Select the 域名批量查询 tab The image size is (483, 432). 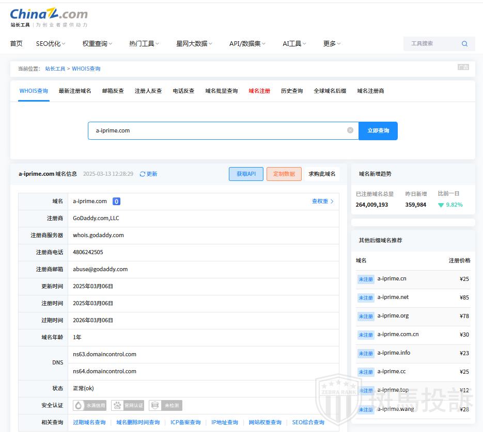coord(221,91)
